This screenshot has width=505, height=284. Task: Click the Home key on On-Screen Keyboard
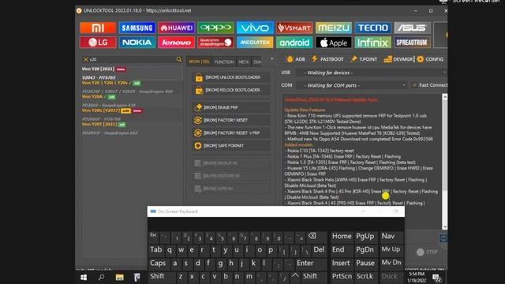[342, 236]
